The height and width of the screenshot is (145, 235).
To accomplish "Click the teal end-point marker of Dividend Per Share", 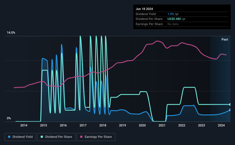I will (x=230, y=104).
